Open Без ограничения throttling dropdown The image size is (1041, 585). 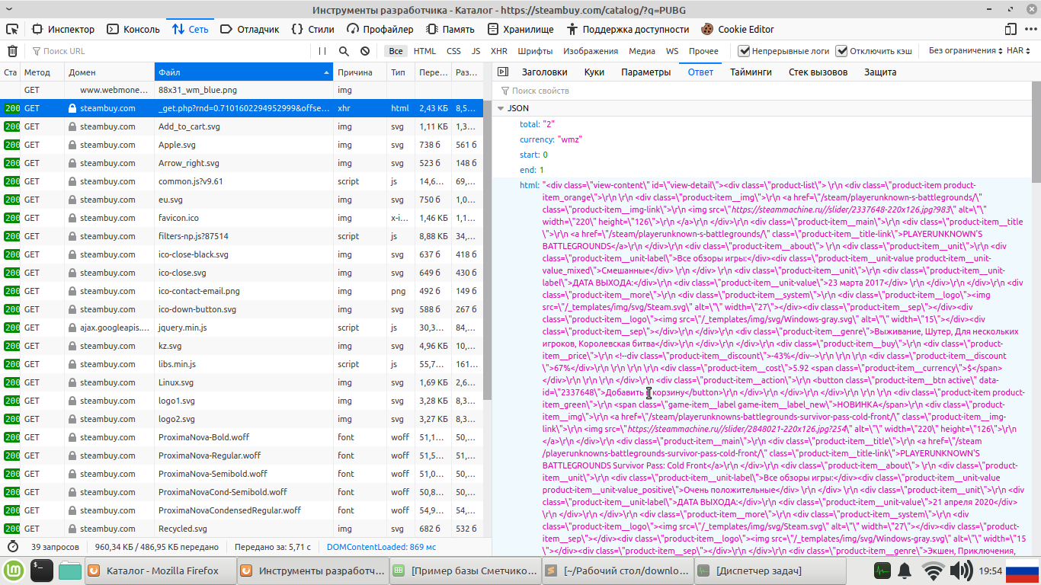(966, 51)
